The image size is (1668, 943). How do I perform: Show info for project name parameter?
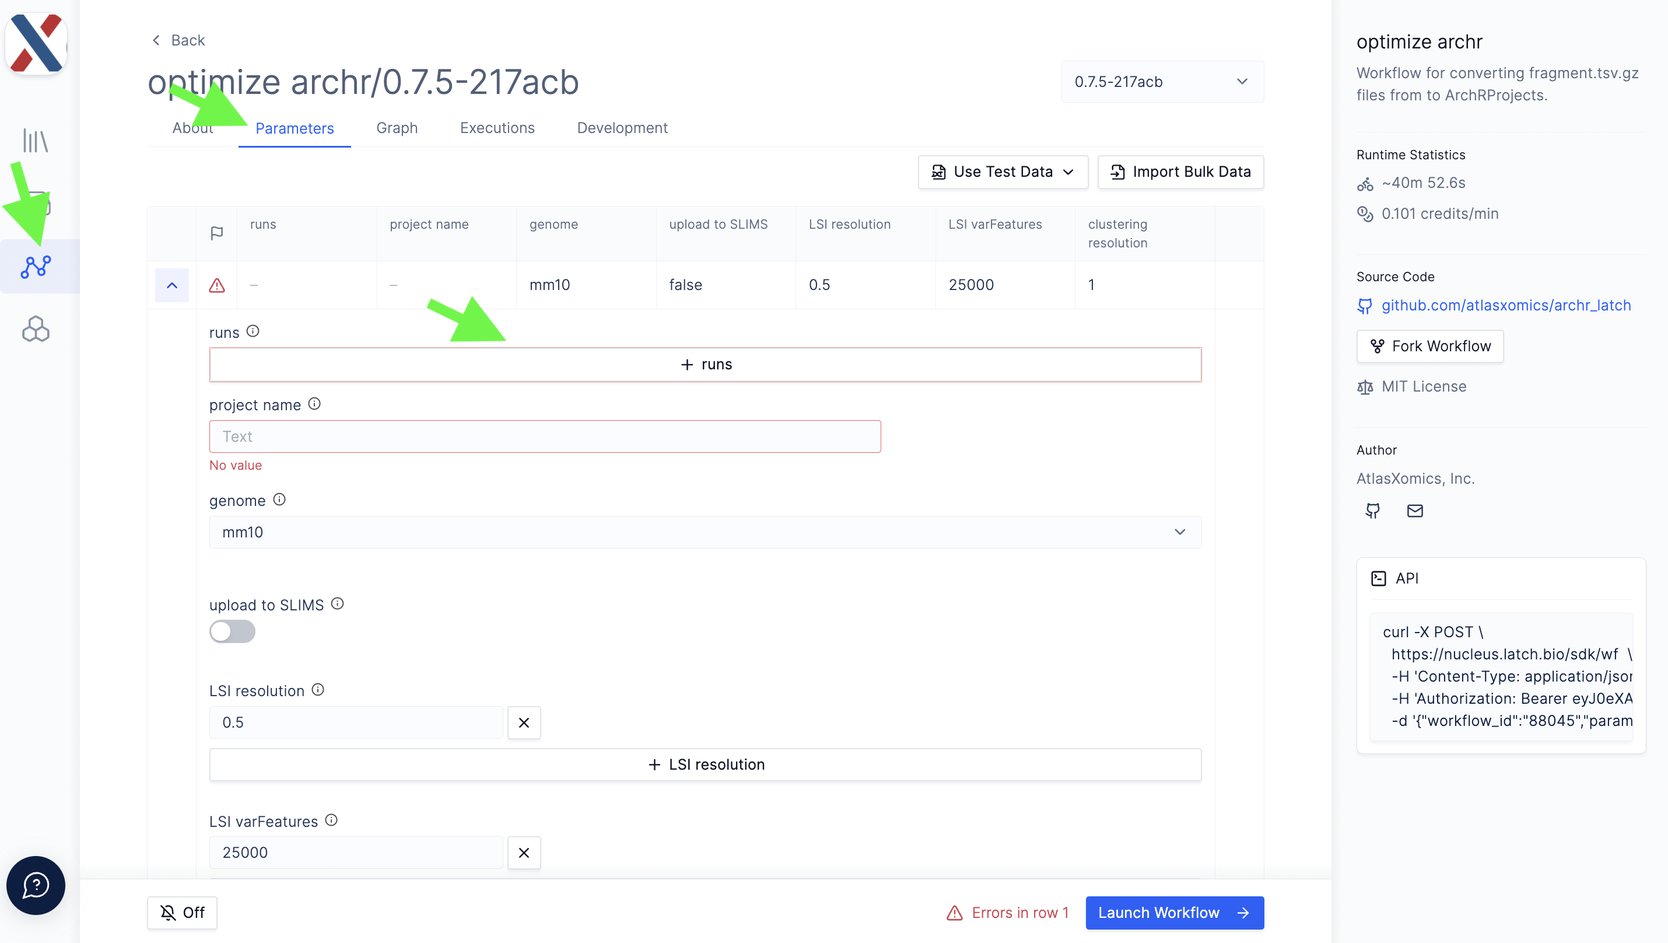pyautogui.click(x=315, y=403)
